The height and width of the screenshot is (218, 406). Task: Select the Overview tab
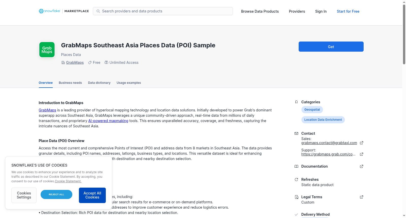46,83
